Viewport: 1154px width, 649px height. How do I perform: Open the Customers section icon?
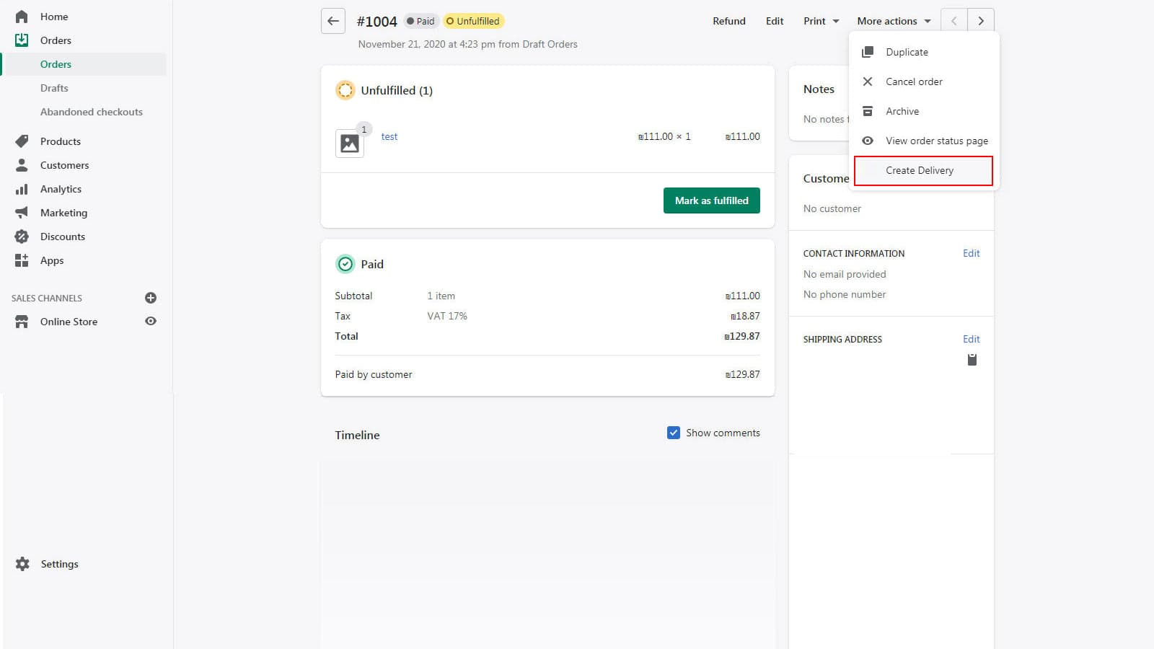(21, 164)
